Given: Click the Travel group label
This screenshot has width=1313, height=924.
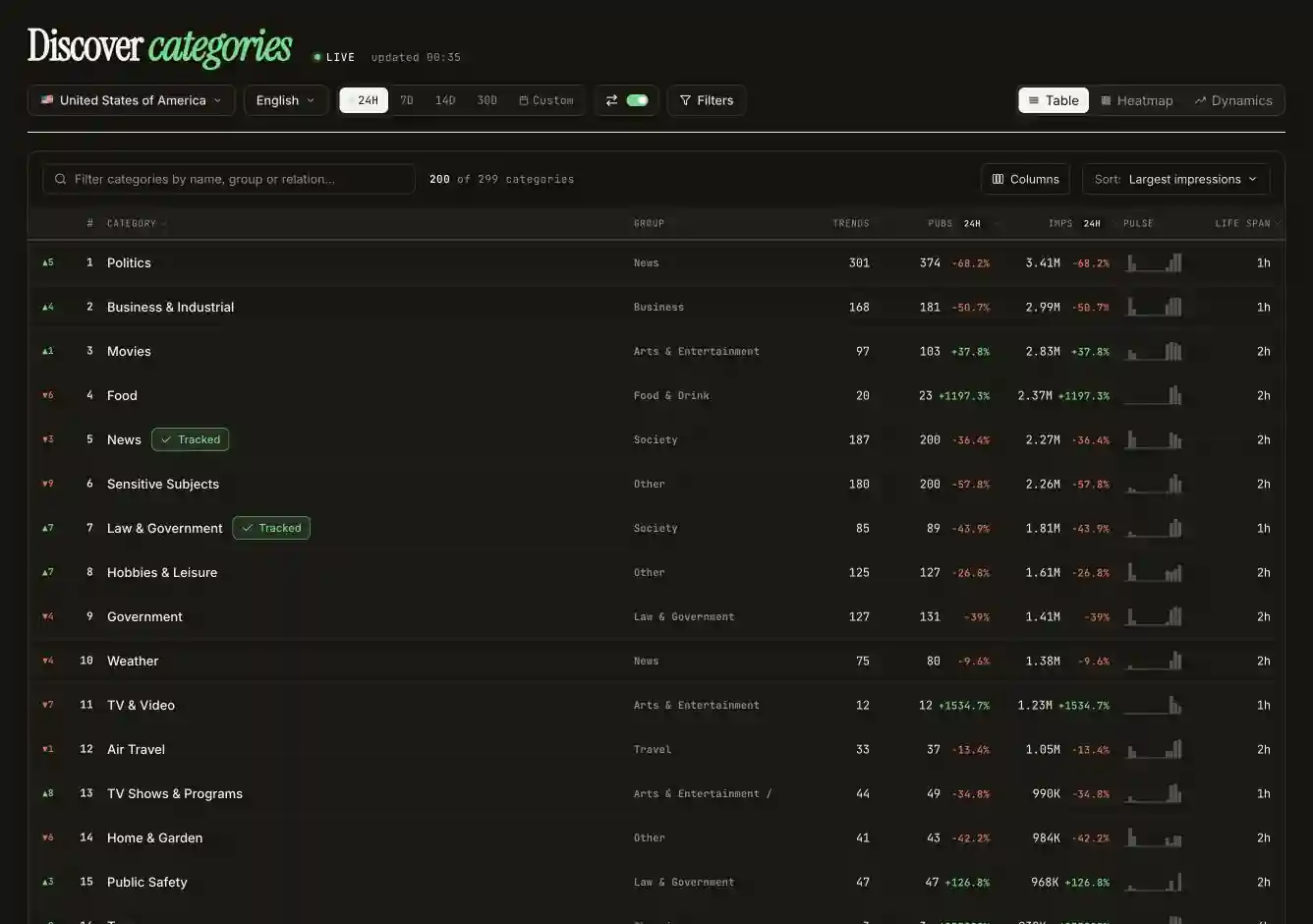Looking at the screenshot, I should (x=653, y=749).
